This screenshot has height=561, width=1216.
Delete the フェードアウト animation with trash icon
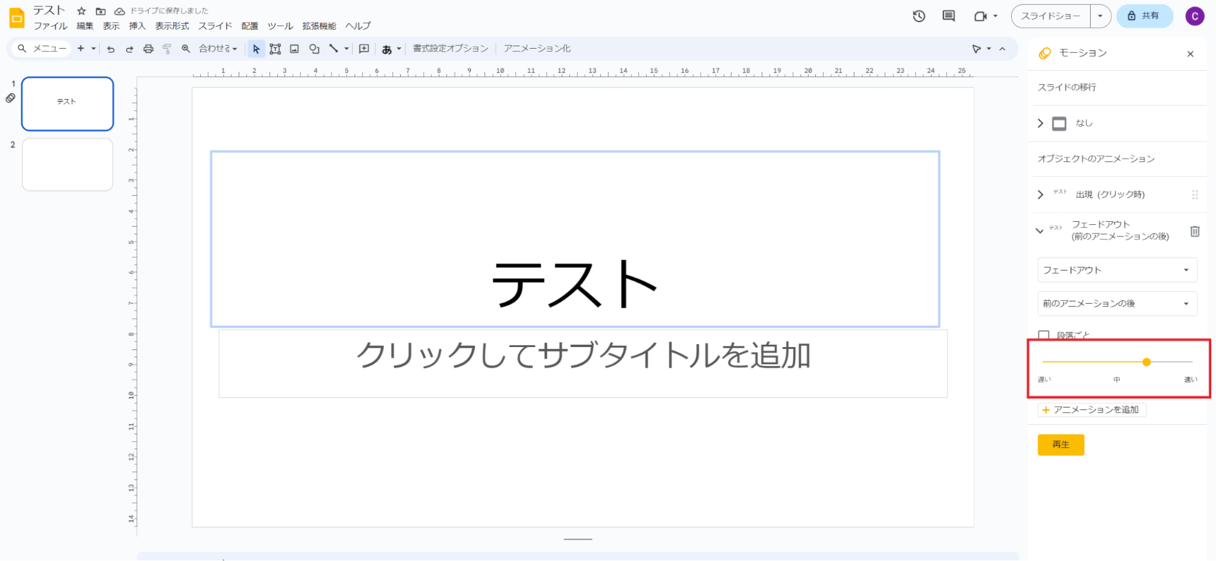1195,231
